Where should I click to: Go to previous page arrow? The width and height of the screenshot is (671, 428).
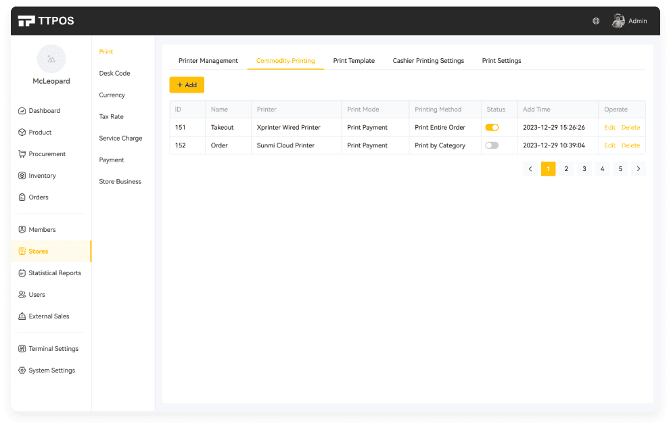click(530, 169)
